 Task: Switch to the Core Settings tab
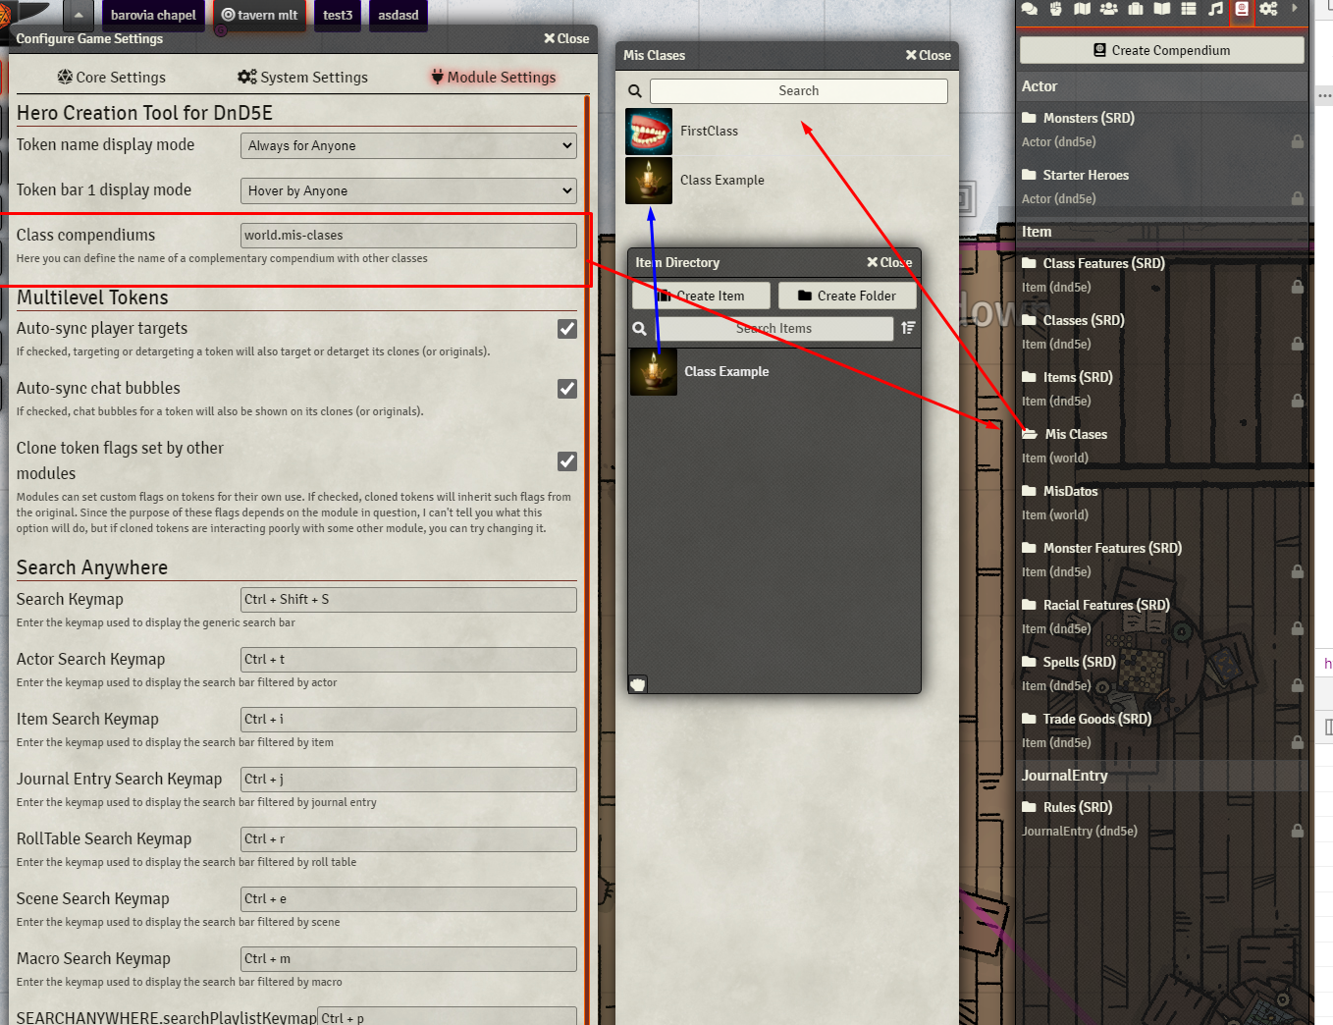[111, 77]
